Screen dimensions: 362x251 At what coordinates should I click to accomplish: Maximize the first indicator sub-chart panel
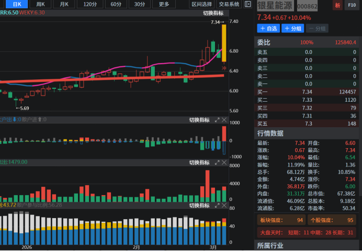[217, 120]
